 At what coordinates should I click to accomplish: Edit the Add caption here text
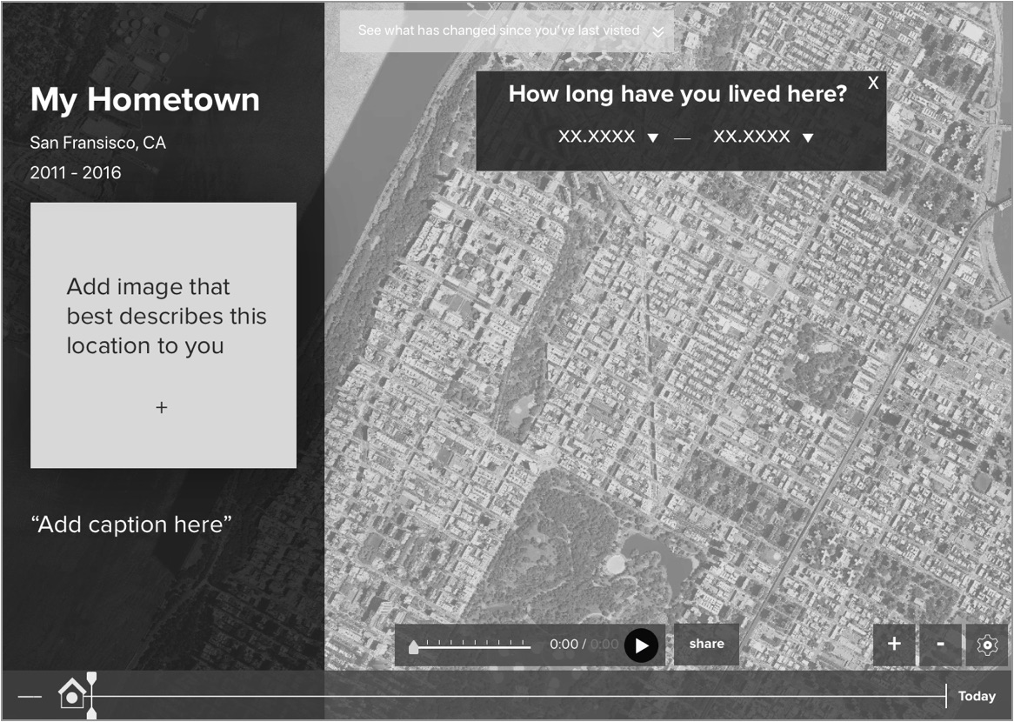[x=130, y=524]
